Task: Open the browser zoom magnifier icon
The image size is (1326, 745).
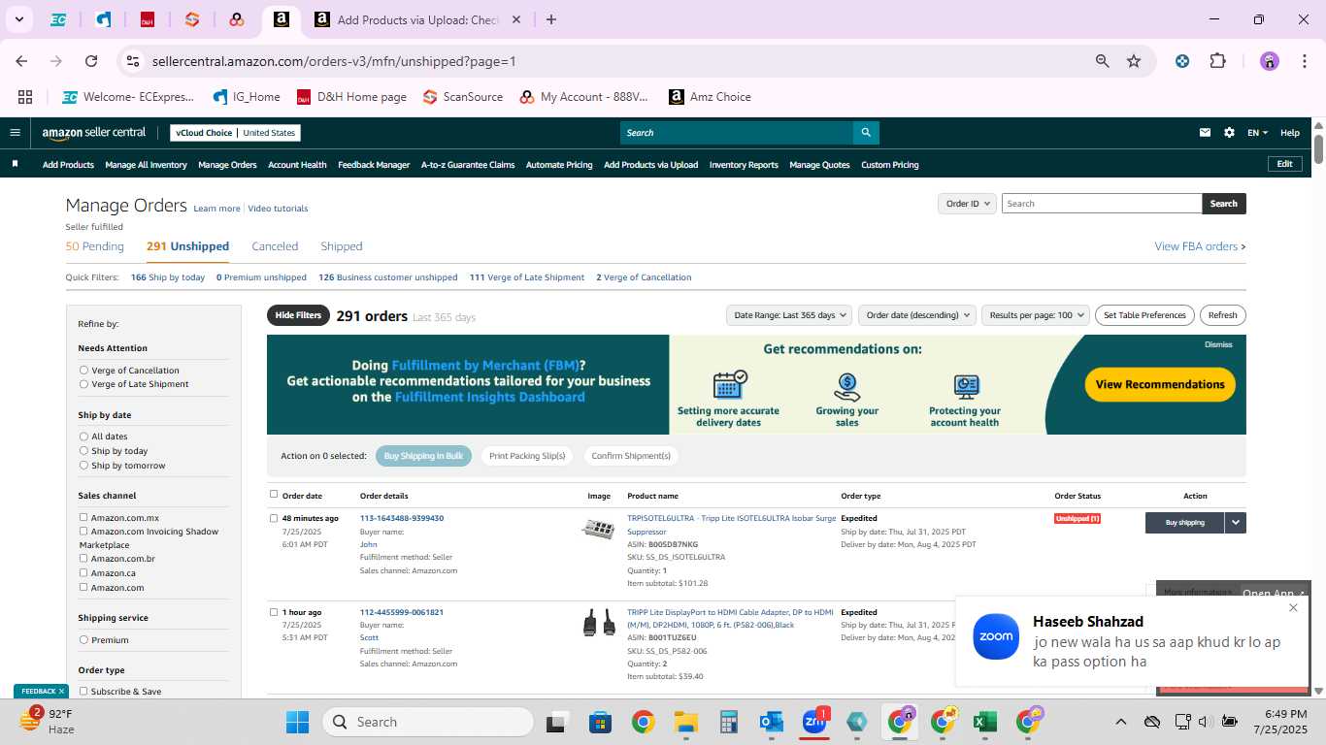Action: (1102, 61)
